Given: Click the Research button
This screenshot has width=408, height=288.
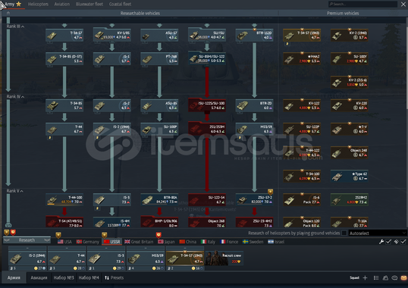Looking at the screenshot, I should [27, 240].
